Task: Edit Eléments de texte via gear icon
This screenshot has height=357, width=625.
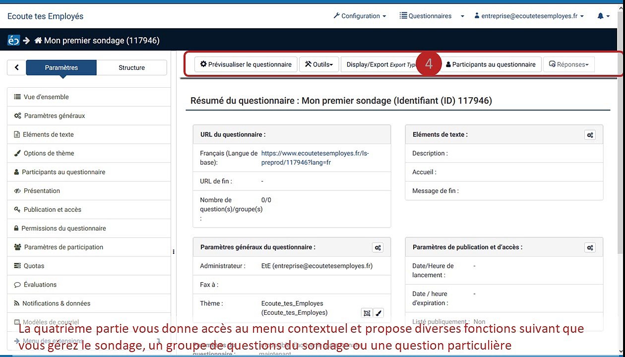Action: [x=590, y=135]
